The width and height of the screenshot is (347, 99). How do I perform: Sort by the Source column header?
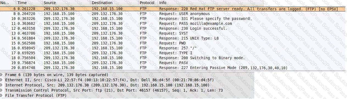(66, 3)
